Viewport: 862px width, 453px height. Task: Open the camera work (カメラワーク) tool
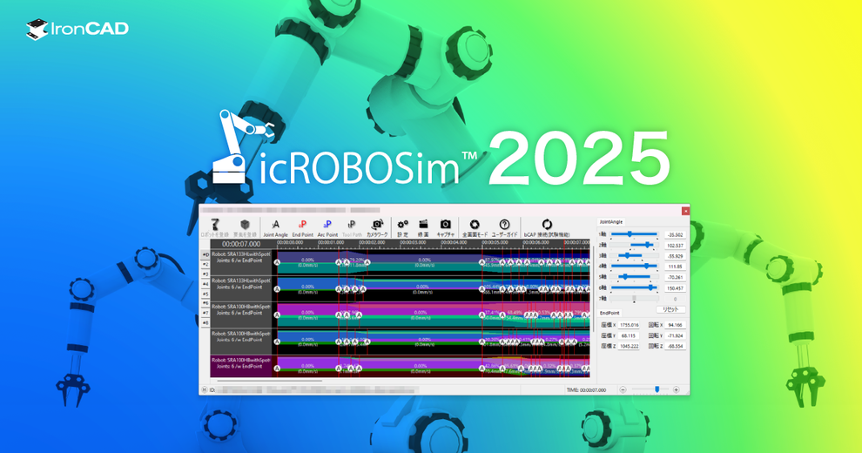click(377, 227)
